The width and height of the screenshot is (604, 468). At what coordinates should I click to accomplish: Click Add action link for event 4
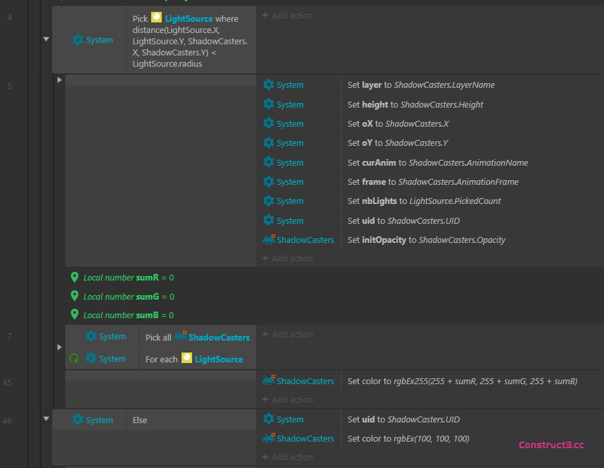click(x=288, y=15)
